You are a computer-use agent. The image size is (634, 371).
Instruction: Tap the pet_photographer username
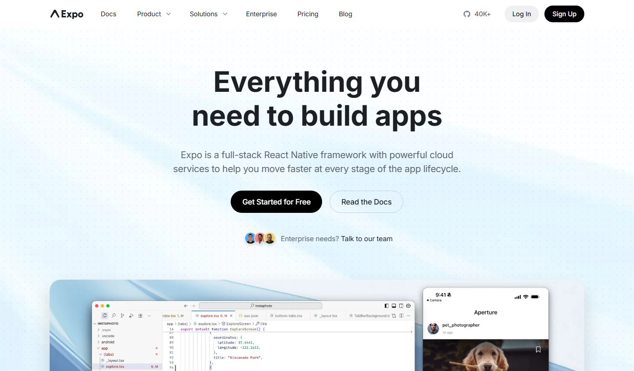click(461, 325)
